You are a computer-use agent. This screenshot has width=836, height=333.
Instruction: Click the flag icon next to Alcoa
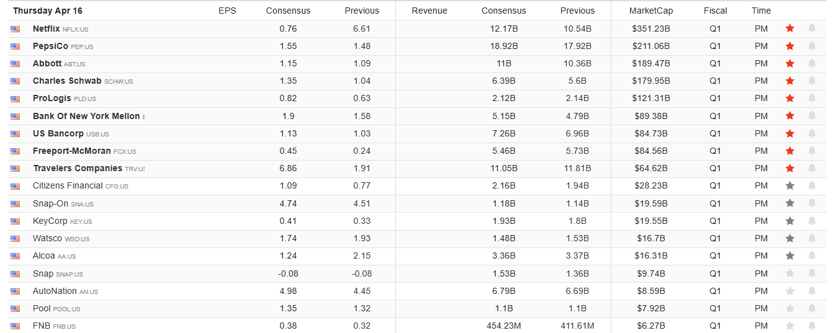pos(16,255)
